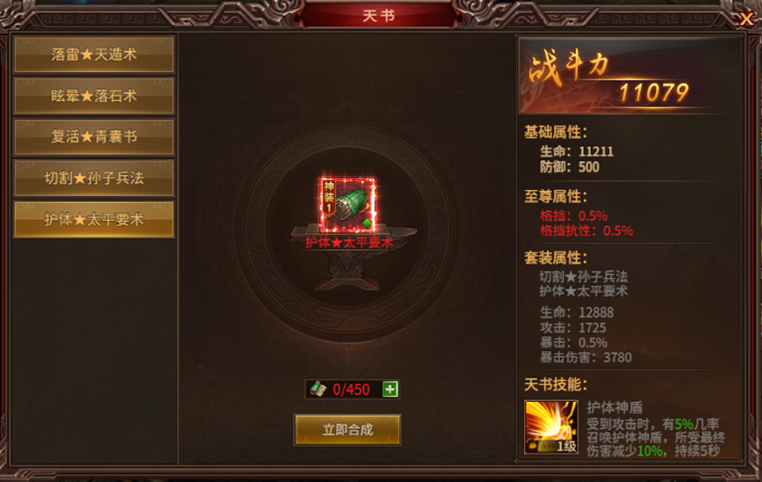Click the 格挡抗性 0.5% attribute line
This screenshot has width=762, height=482.
click(586, 230)
